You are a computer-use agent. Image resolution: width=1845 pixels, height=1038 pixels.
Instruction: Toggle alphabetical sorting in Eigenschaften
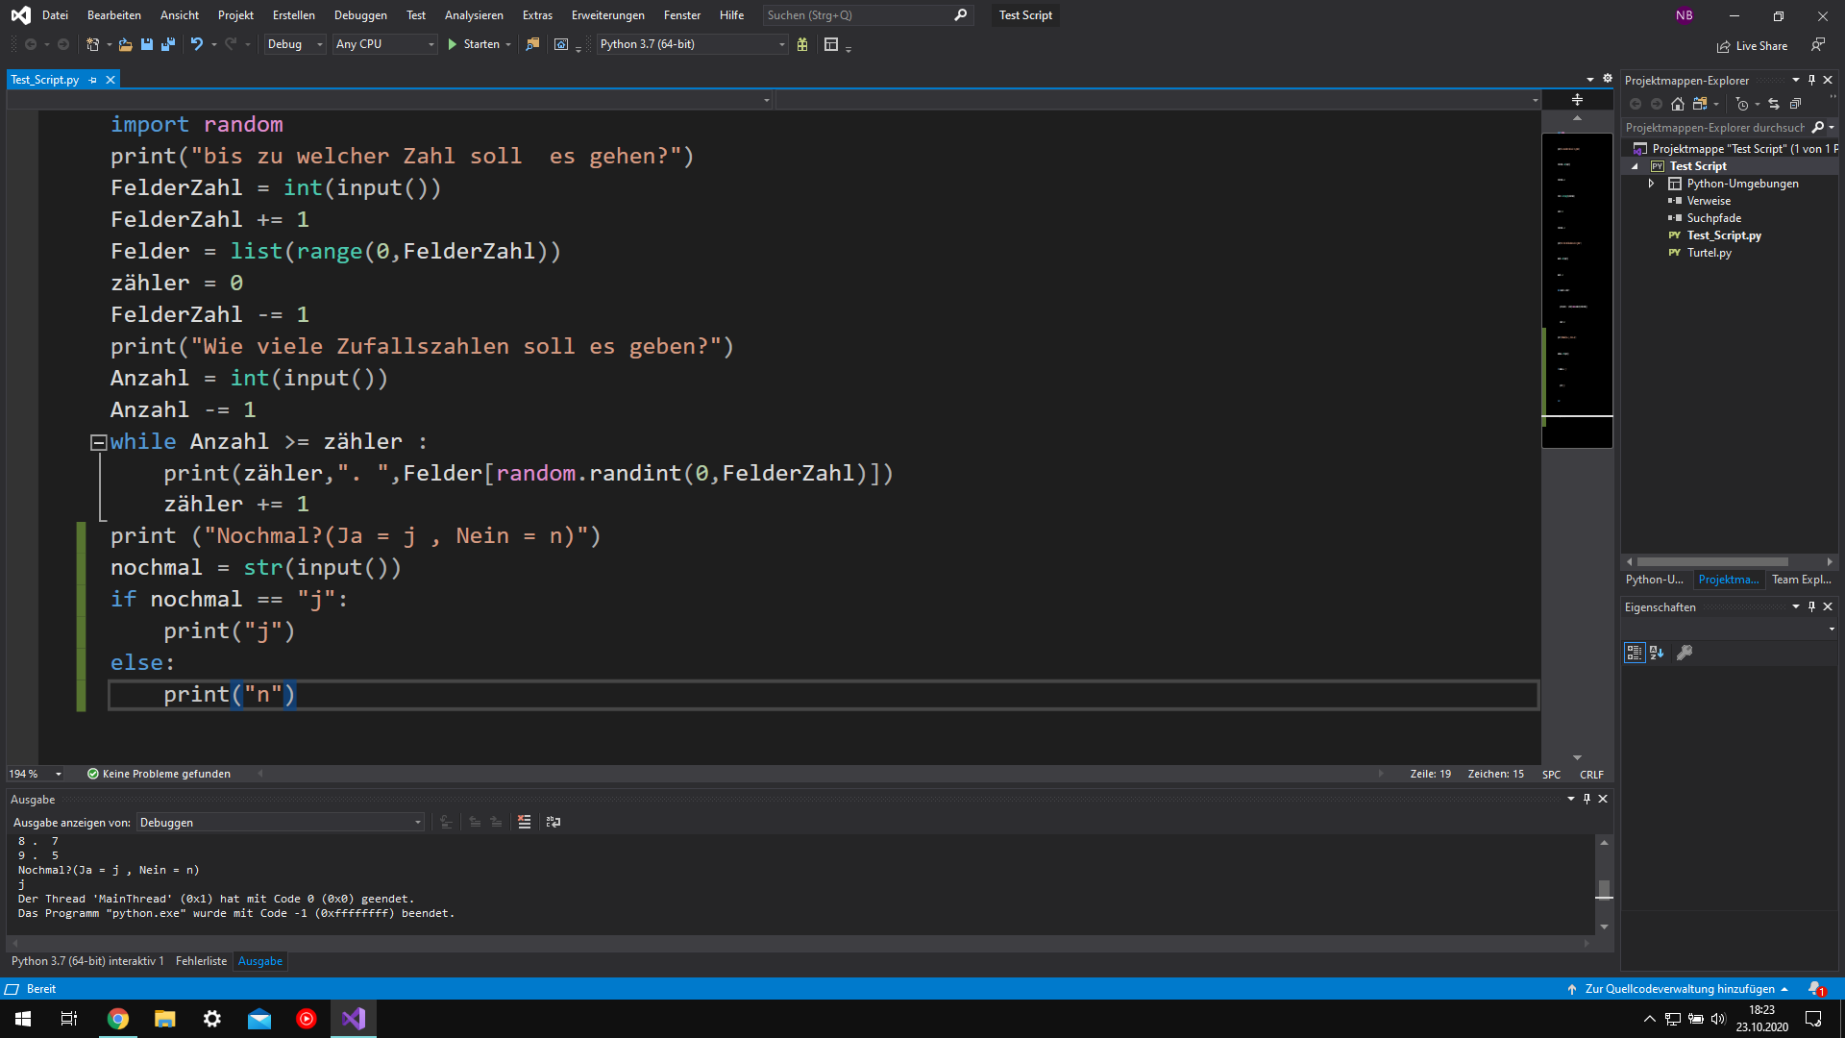(1657, 653)
